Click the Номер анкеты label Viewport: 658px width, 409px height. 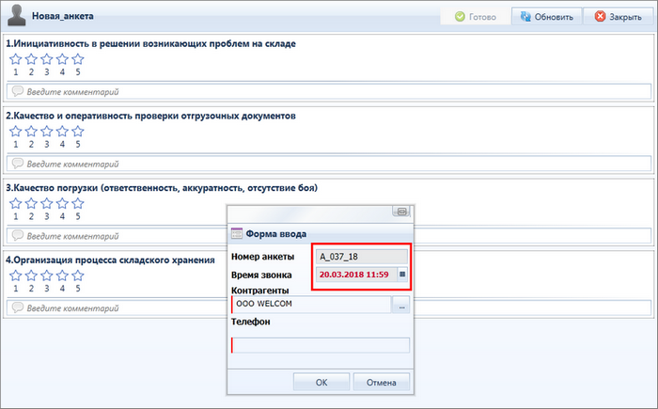[x=262, y=257]
